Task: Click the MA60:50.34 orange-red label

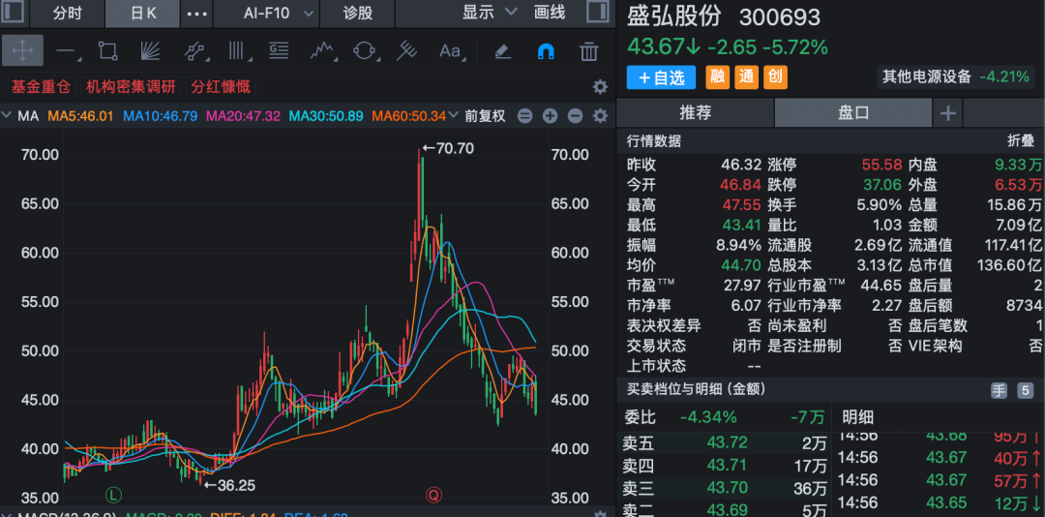Action: (409, 116)
